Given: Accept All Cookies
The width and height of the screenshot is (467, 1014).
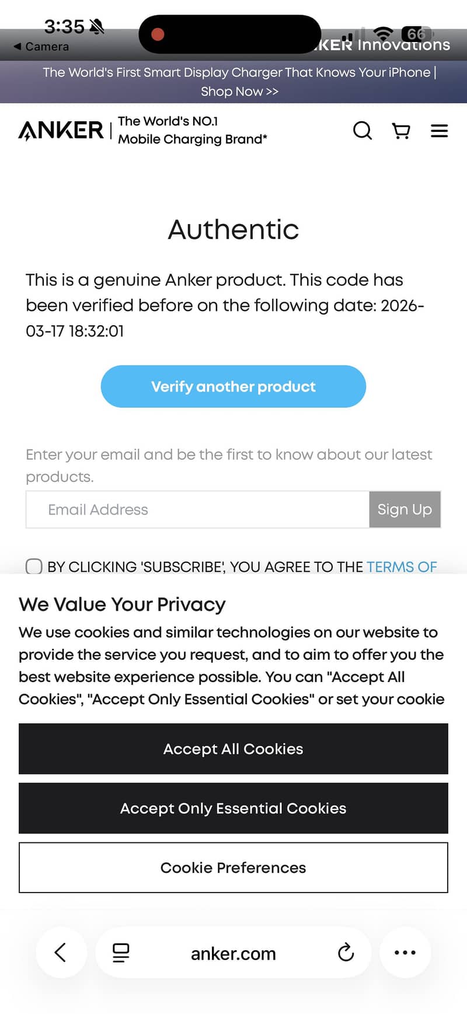Looking at the screenshot, I should [233, 749].
